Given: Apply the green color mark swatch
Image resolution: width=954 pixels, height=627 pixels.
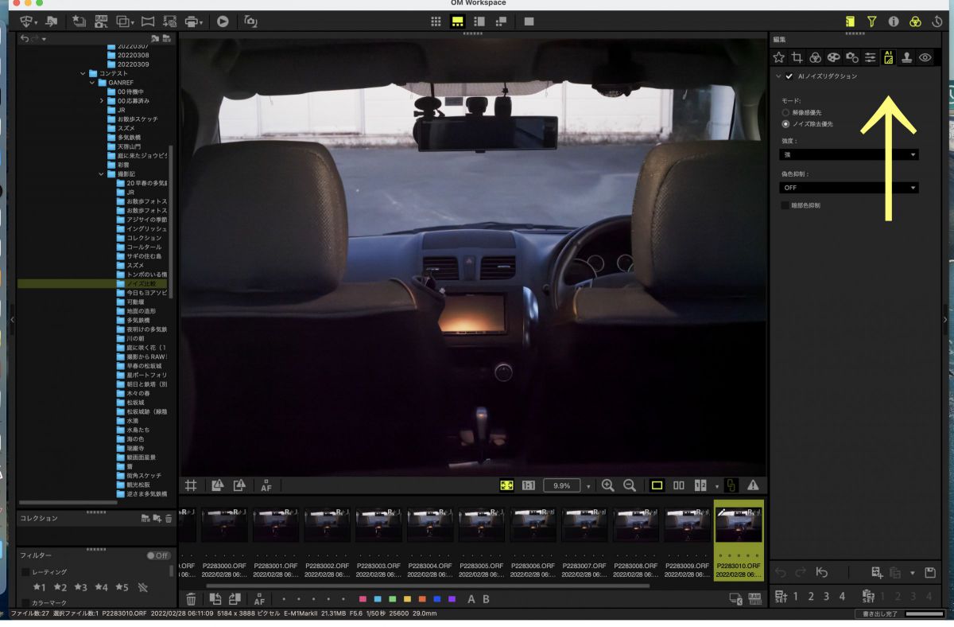Looking at the screenshot, I should point(392,599).
